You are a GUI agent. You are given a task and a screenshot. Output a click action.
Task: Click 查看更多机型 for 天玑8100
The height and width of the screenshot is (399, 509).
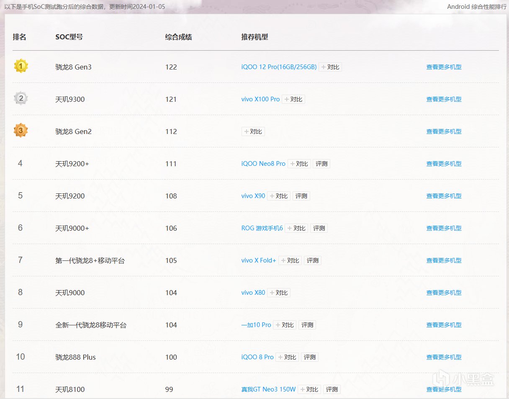pyautogui.click(x=444, y=389)
